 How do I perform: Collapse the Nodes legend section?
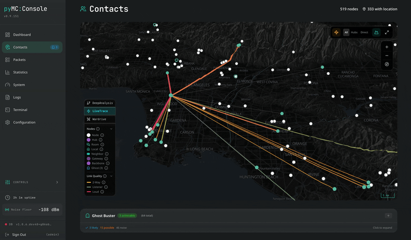[111, 129]
